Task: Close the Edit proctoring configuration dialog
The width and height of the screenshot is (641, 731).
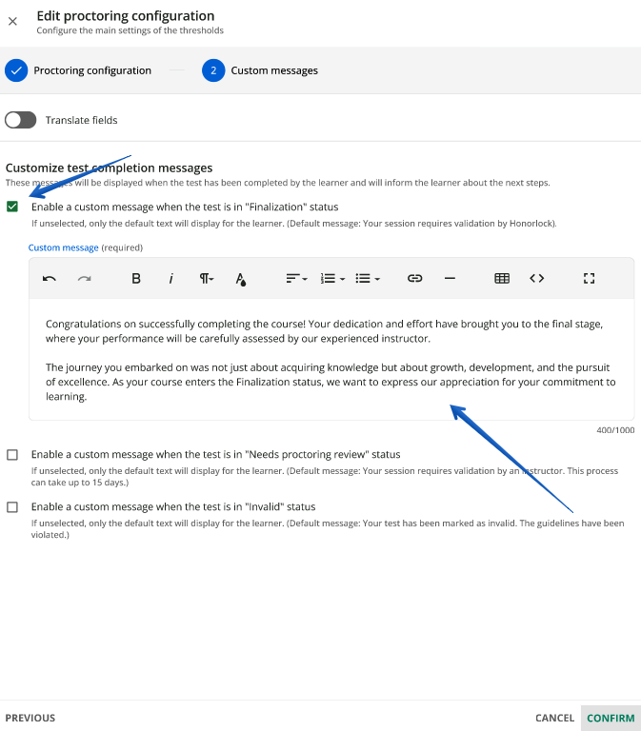Action: pyautogui.click(x=12, y=22)
